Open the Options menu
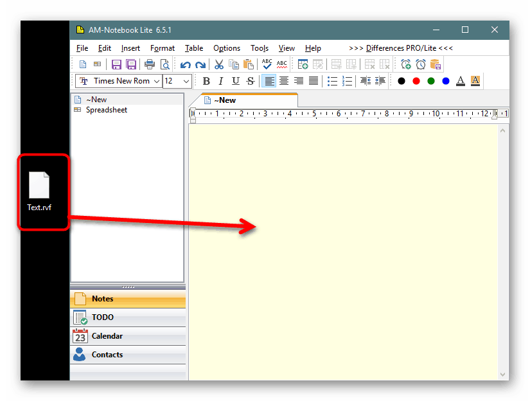 [x=227, y=48]
